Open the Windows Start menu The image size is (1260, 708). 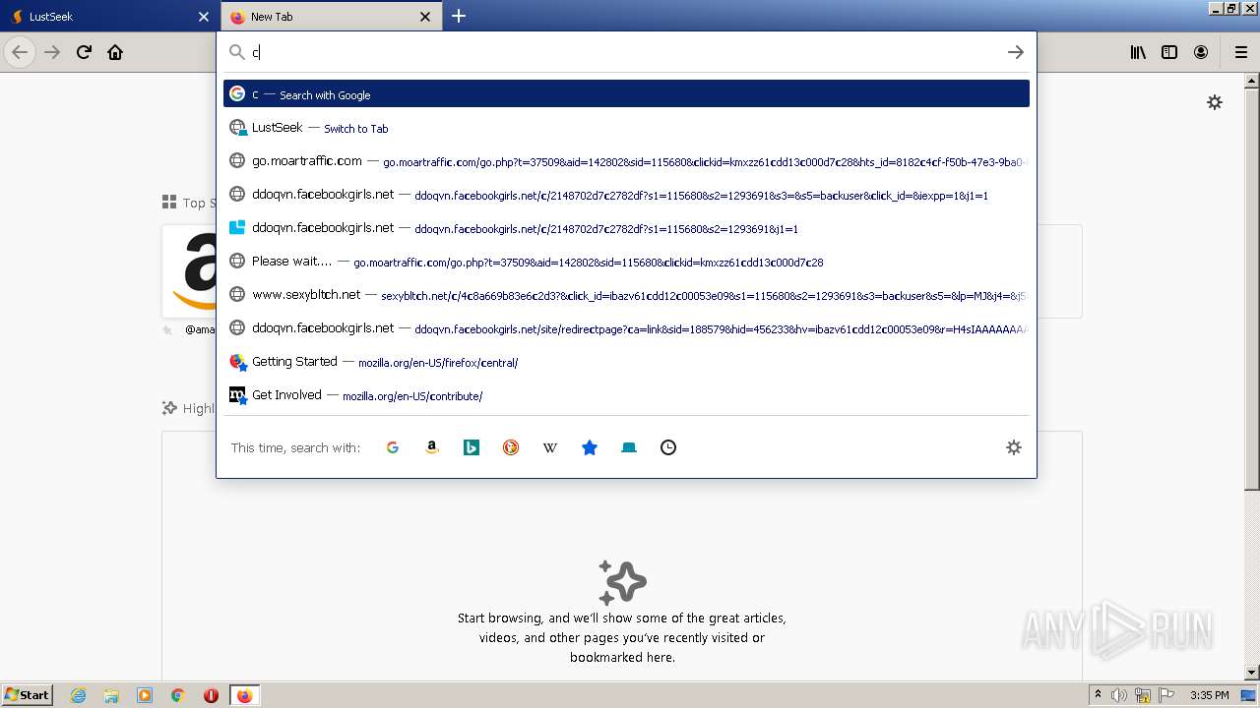(28, 694)
